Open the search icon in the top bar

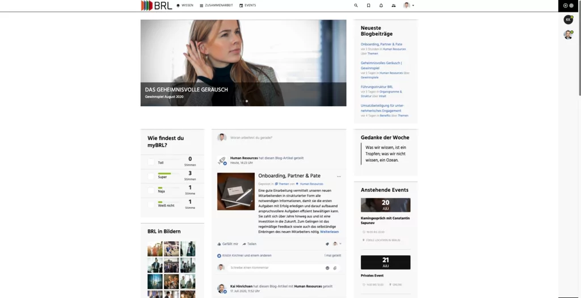coord(356,5)
